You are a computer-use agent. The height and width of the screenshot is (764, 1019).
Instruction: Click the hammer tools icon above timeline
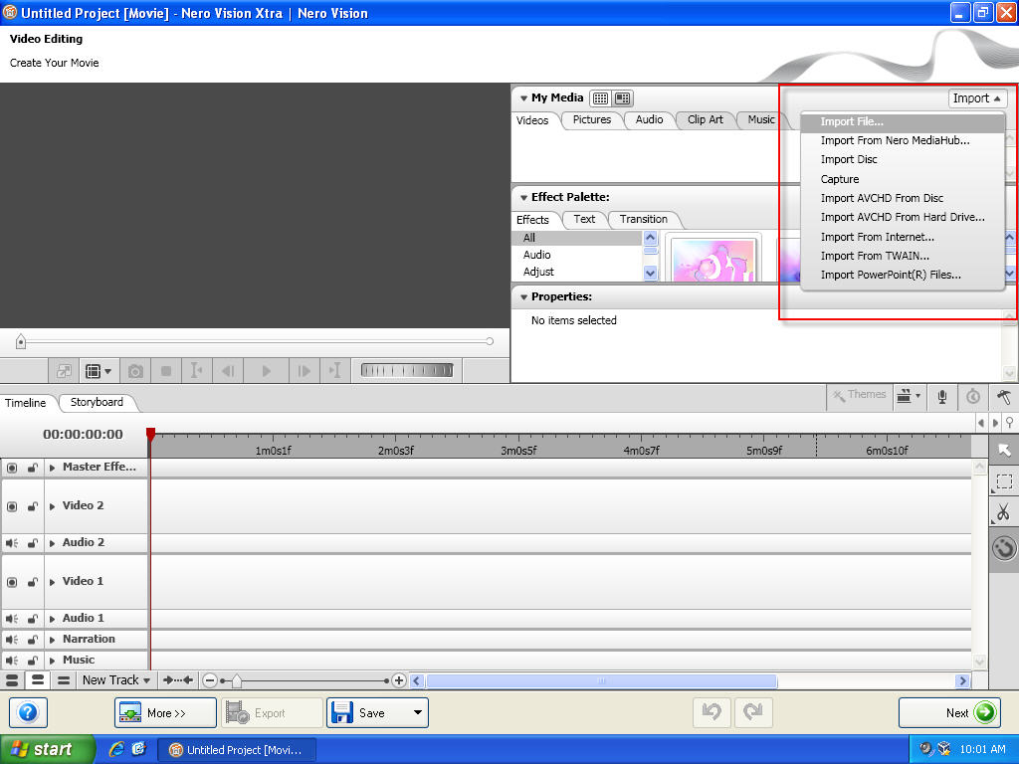[x=1004, y=396]
